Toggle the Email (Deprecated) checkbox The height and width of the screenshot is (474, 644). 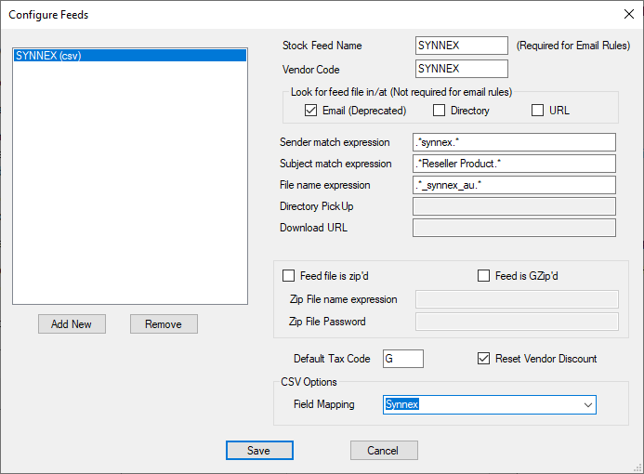(311, 111)
